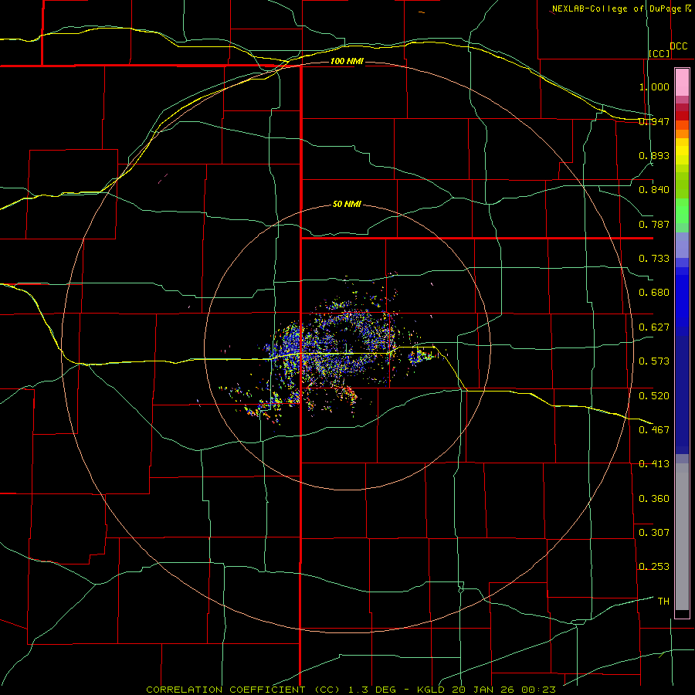Click the 0.573 scale value
Viewport: 695px width, 695px height.
[654, 361]
